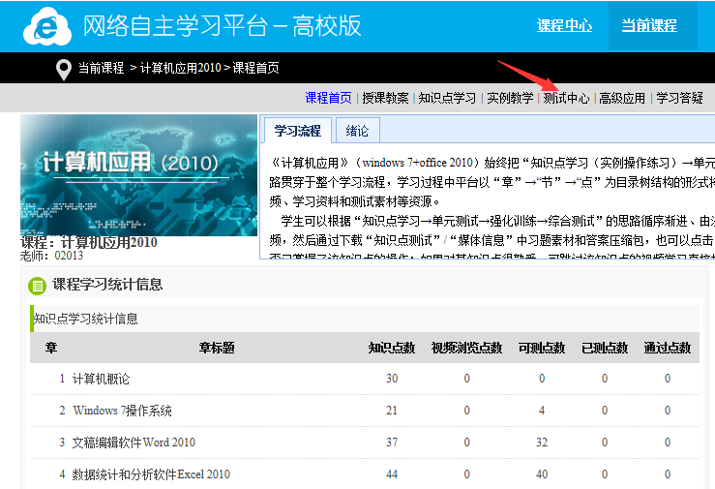The width and height of the screenshot is (715, 489).
Task: Open 课程中心 in the top header
Action: [x=564, y=25]
